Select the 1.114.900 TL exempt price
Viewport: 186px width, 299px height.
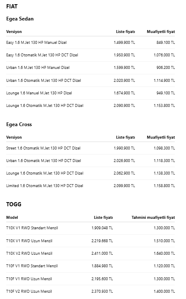tap(164, 81)
